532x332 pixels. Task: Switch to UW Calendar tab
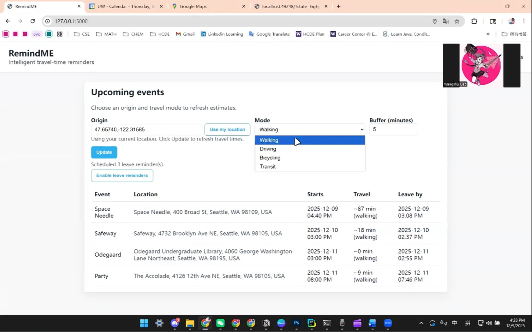pos(126,6)
